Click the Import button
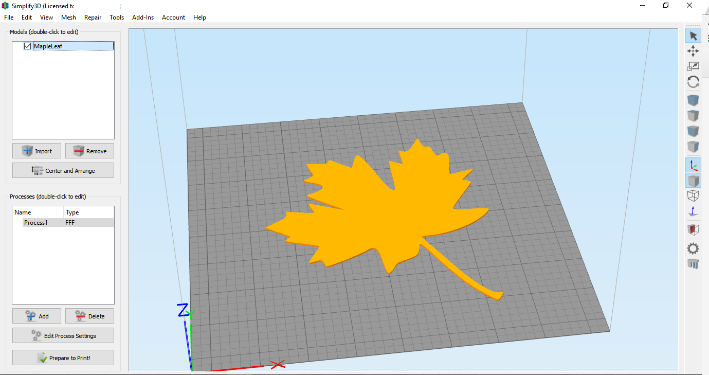 click(37, 151)
